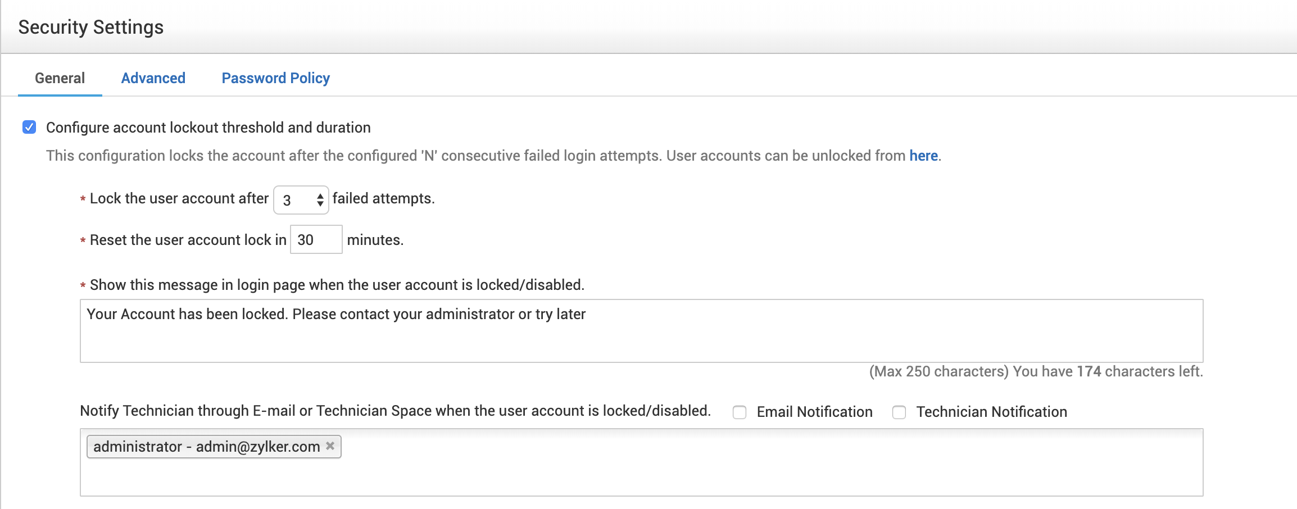Open the failed attempts count dropdown
Viewport: 1297px width, 509px height.
[x=301, y=200]
